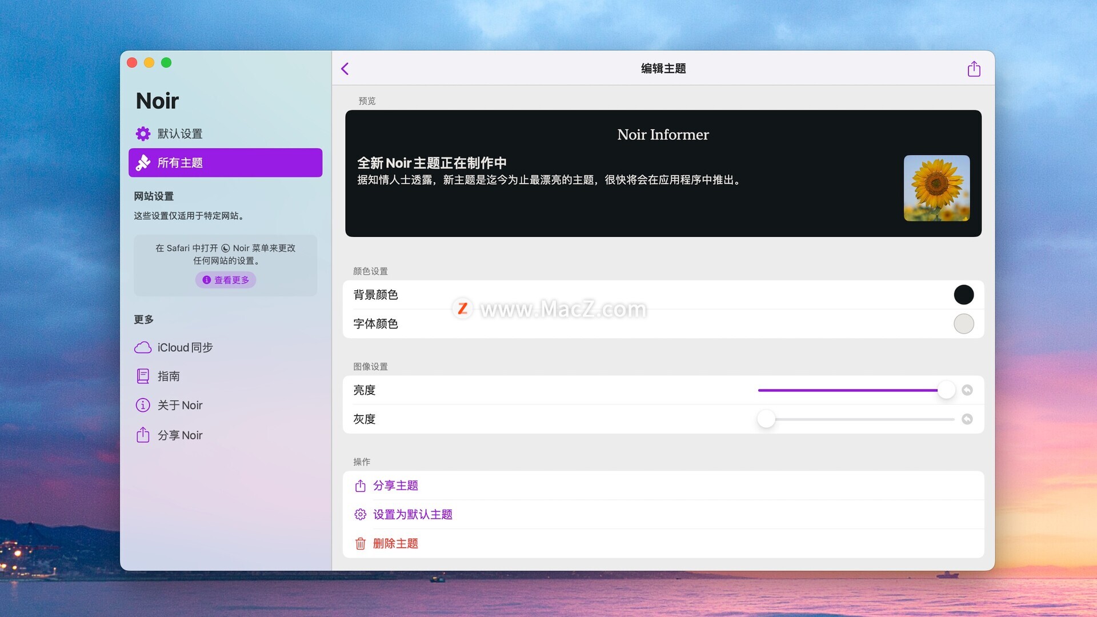This screenshot has width=1097, height=617.
Task: Click the share icon next to 分享主题
Action: coord(360,486)
